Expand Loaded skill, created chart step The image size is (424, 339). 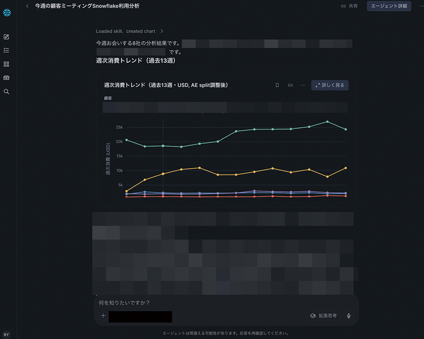coord(129,31)
